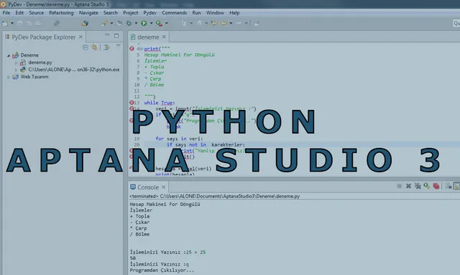
Task: Click Collapse All icon in Package Explorer
Action: (x=86, y=47)
